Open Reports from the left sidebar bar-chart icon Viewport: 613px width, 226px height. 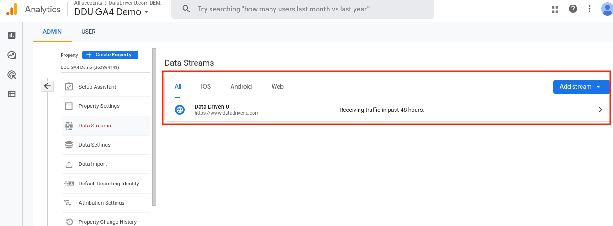point(11,35)
